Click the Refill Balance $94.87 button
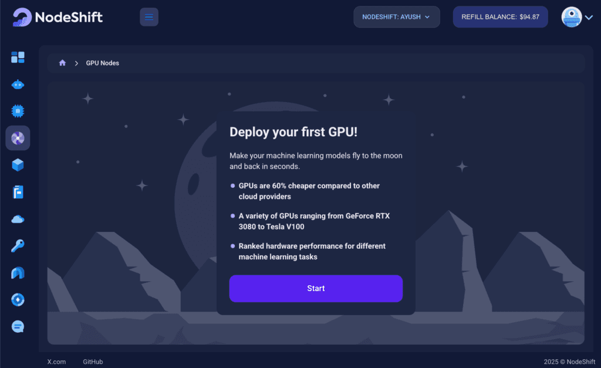Viewport: 601px width, 368px height. (500, 17)
